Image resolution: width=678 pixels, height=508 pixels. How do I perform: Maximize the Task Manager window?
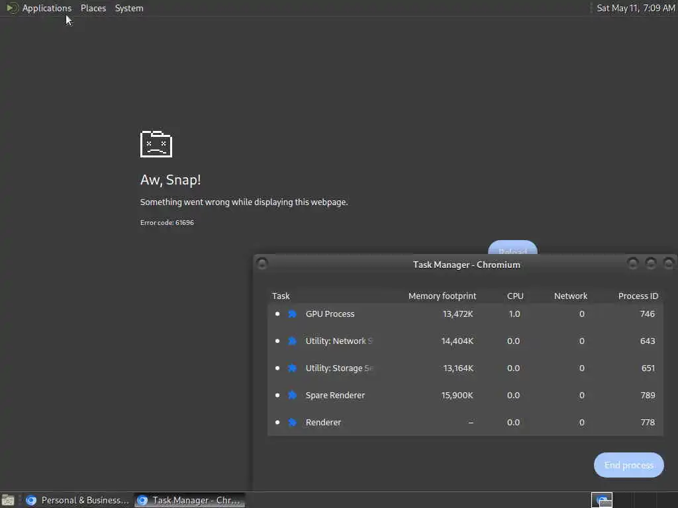tap(651, 263)
